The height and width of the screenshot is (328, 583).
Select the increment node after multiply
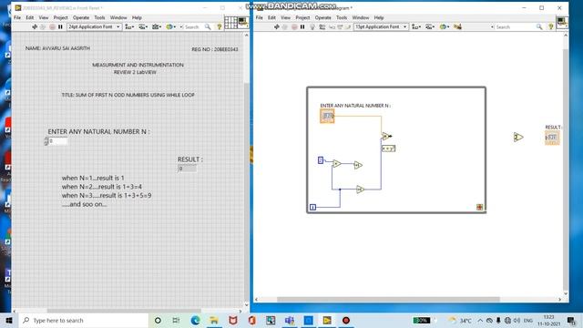pos(358,165)
